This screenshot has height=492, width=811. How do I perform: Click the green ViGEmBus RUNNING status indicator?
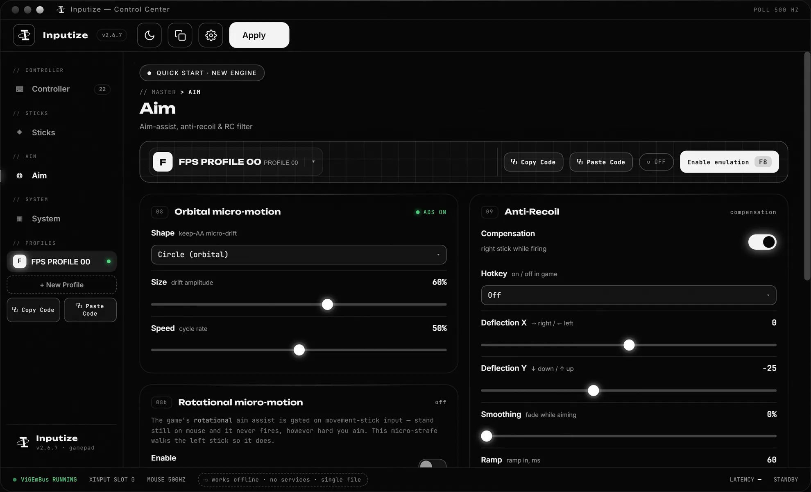point(45,479)
